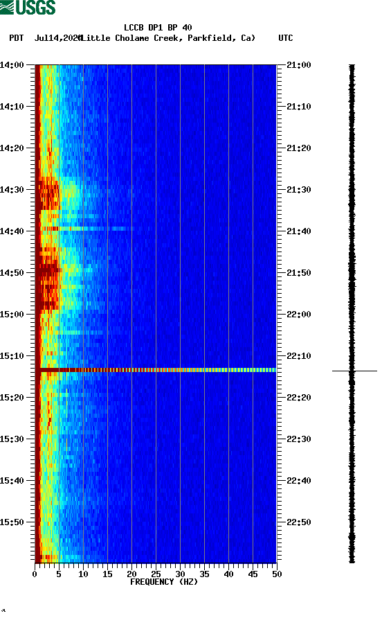
Task: Click the 15 Hz frequency tick label
Action: [x=107, y=574]
